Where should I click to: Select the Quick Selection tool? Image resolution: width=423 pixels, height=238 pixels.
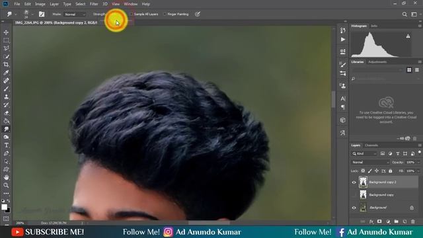point(6,56)
